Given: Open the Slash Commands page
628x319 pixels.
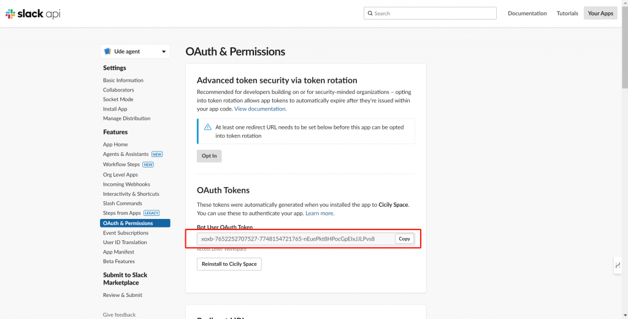Looking at the screenshot, I should coord(123,203).
